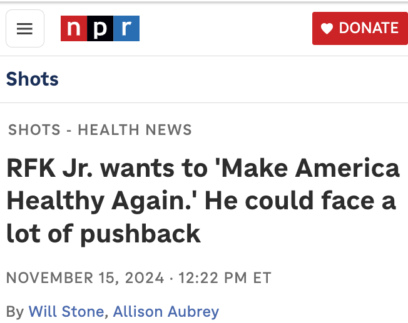
Task: Click the blue 'r' logo block
Action: click(126, 28)
